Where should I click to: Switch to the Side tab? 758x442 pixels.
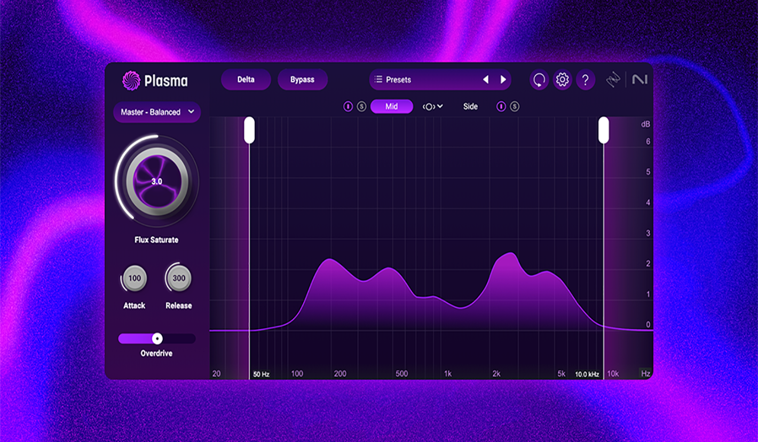point(470,107)
